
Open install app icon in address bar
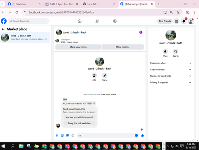click(x=165, y=12)
